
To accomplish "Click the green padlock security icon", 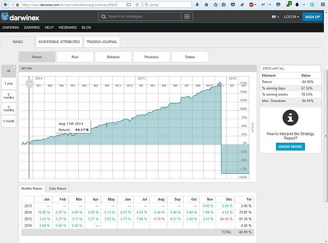I will point(17,5).
